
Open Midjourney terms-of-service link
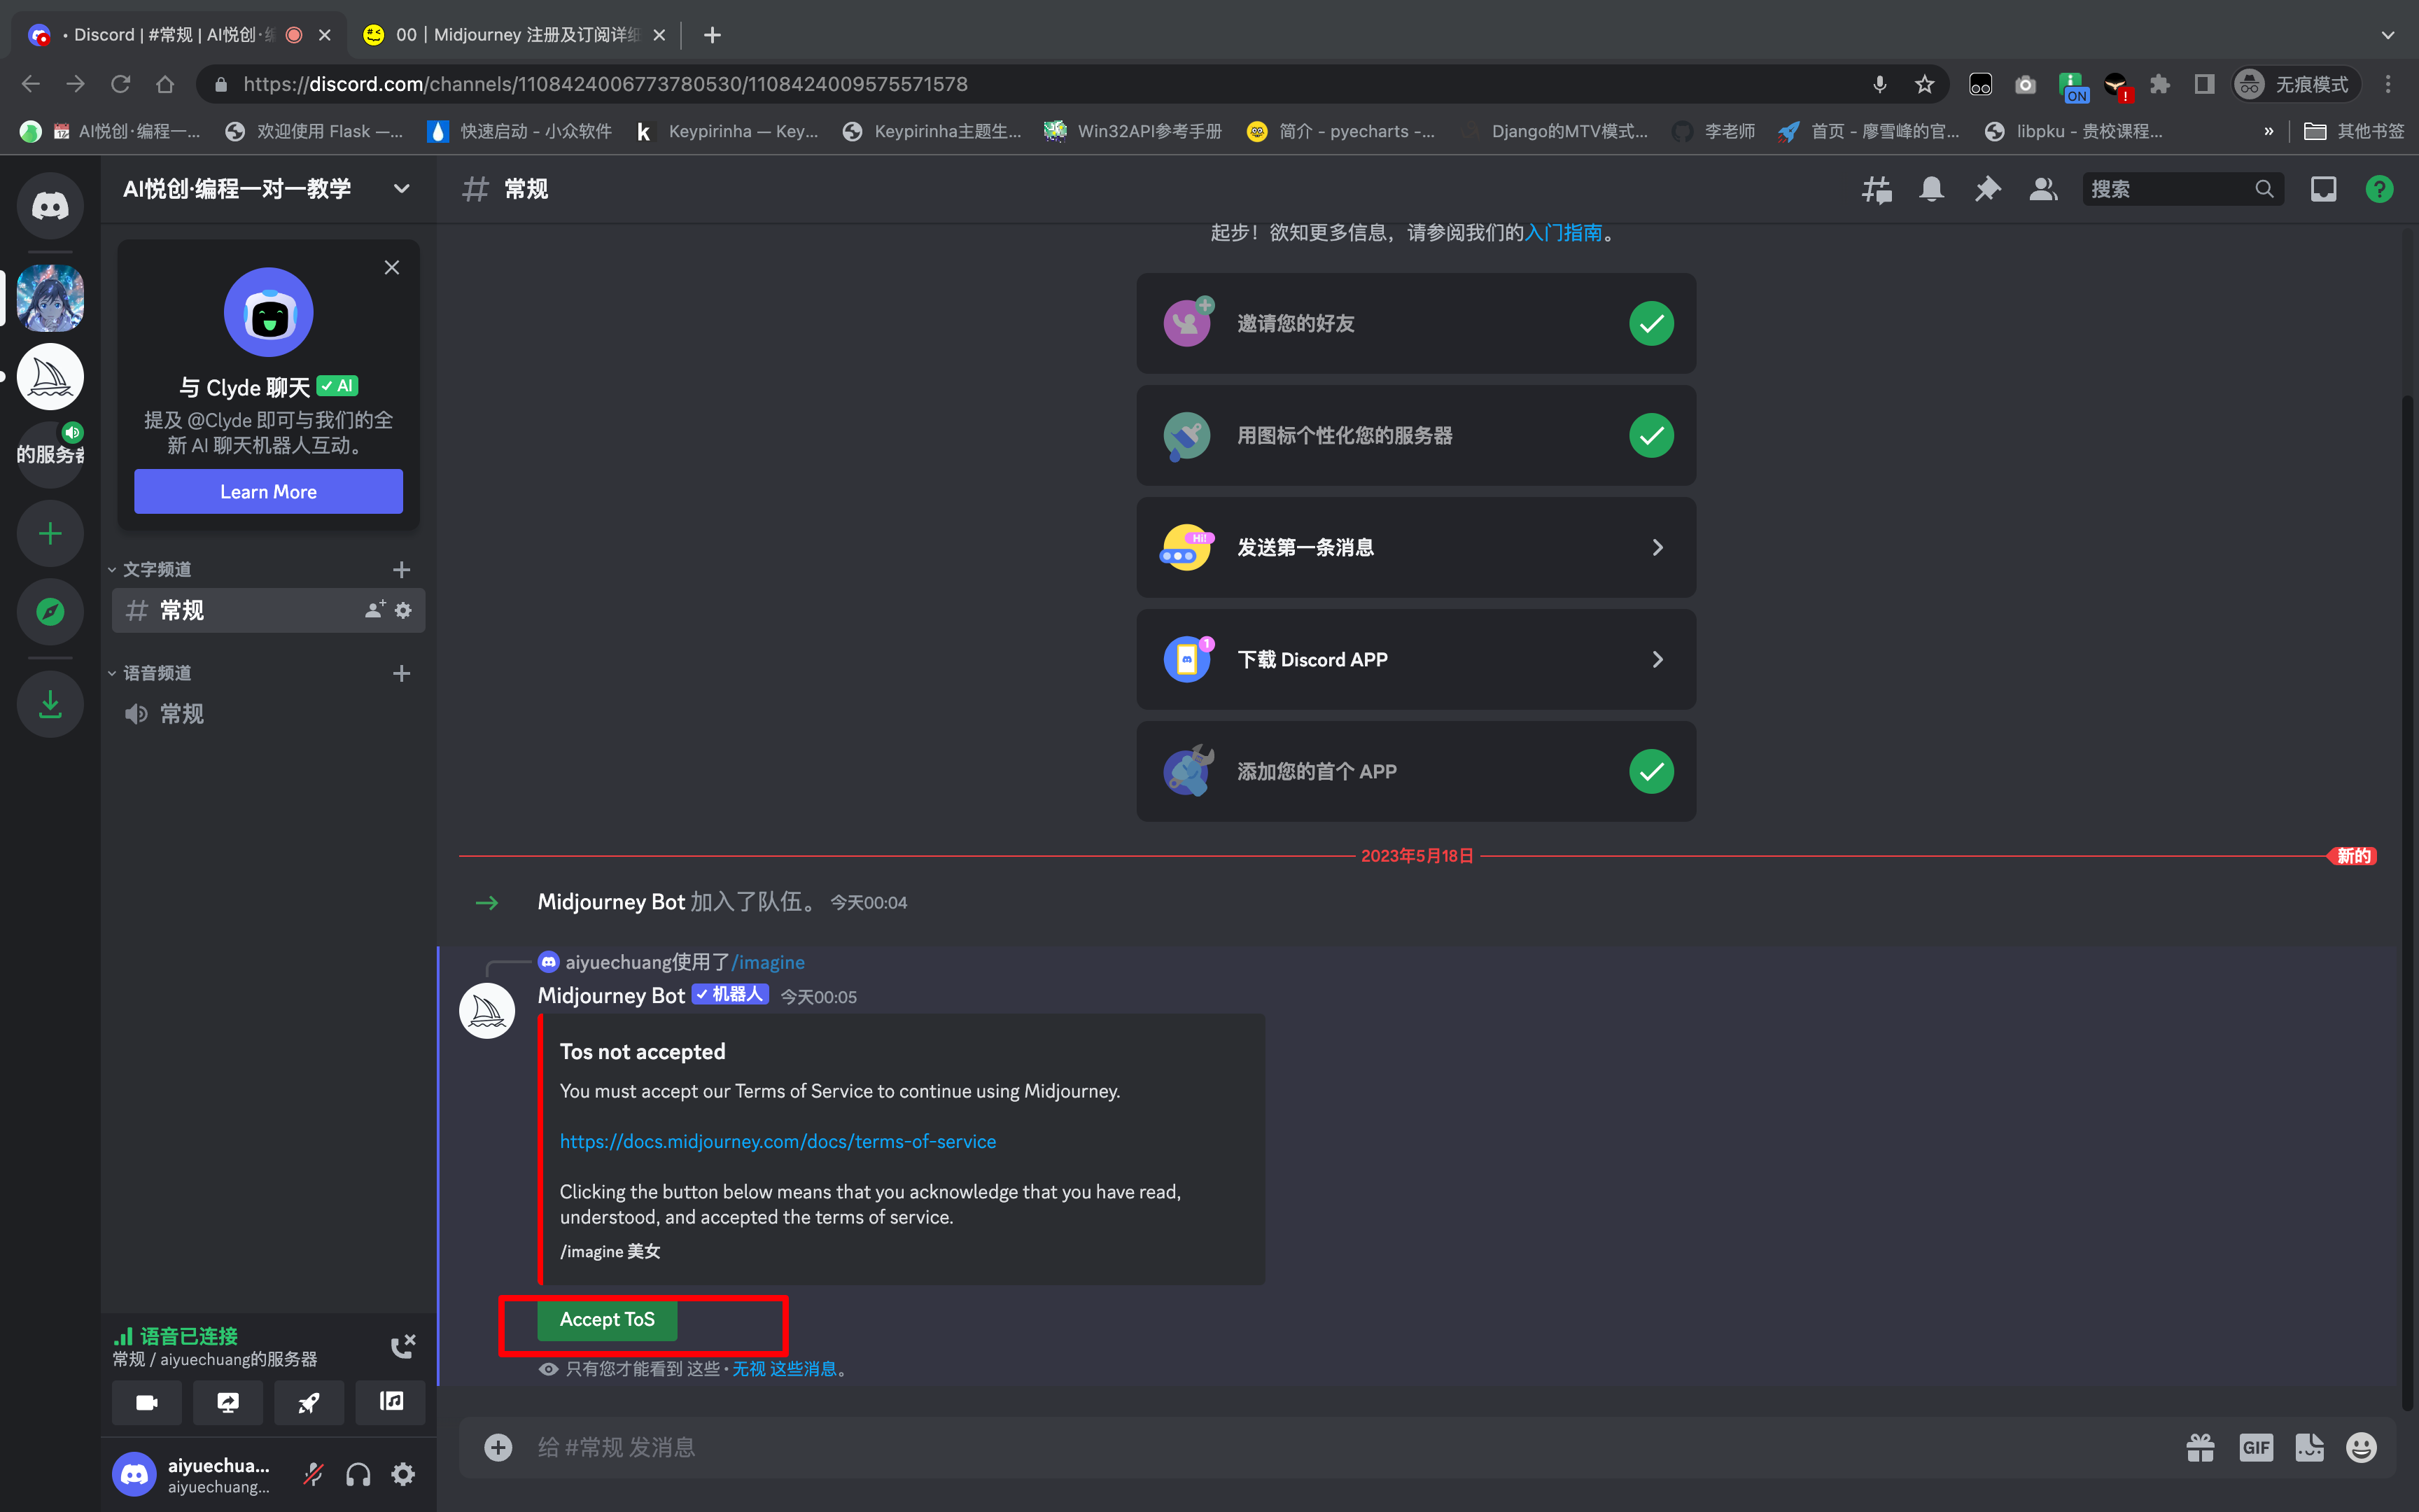[778, 1141]
